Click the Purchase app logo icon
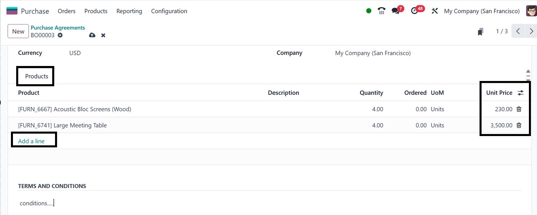The height and width of the screenshot is (215, 537). [x=12, y=11]
